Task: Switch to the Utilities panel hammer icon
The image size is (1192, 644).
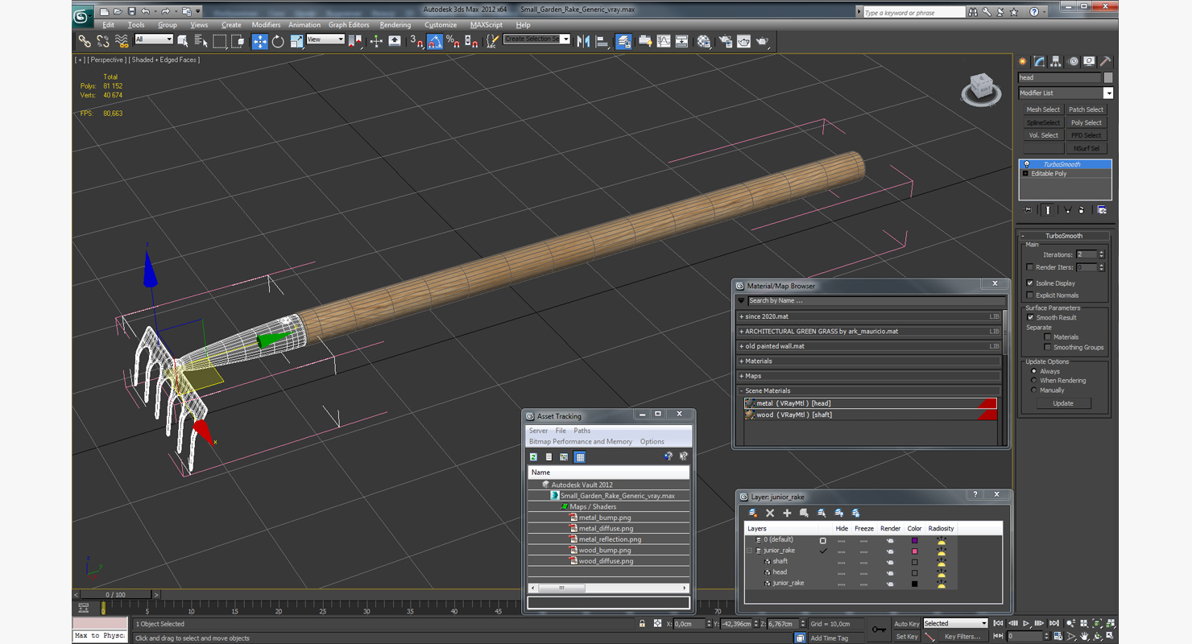Action: click(x=1106, y=61)
